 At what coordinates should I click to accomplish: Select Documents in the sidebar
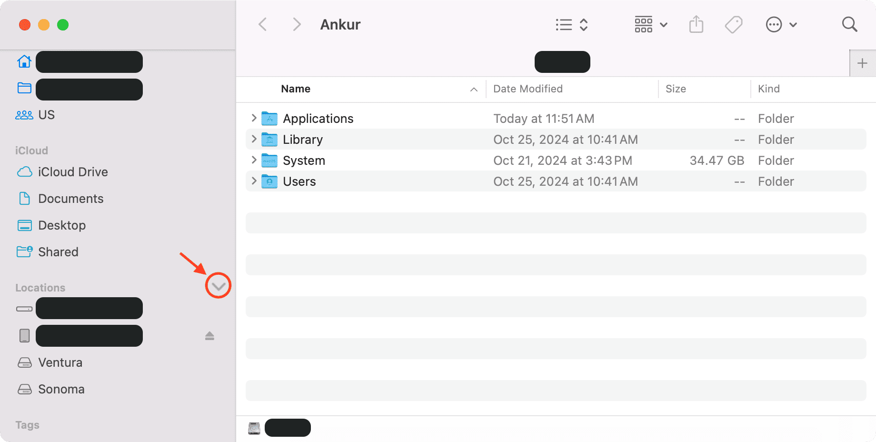tap(70, 199)
